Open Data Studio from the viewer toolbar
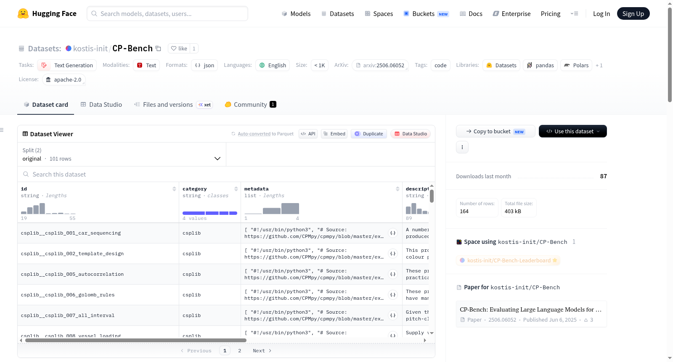This screenshot has width=673, height=362. (x=411, y=134)
